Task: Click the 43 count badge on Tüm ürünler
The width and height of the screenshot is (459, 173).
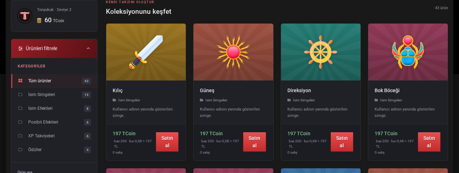Action: point(87,81)
